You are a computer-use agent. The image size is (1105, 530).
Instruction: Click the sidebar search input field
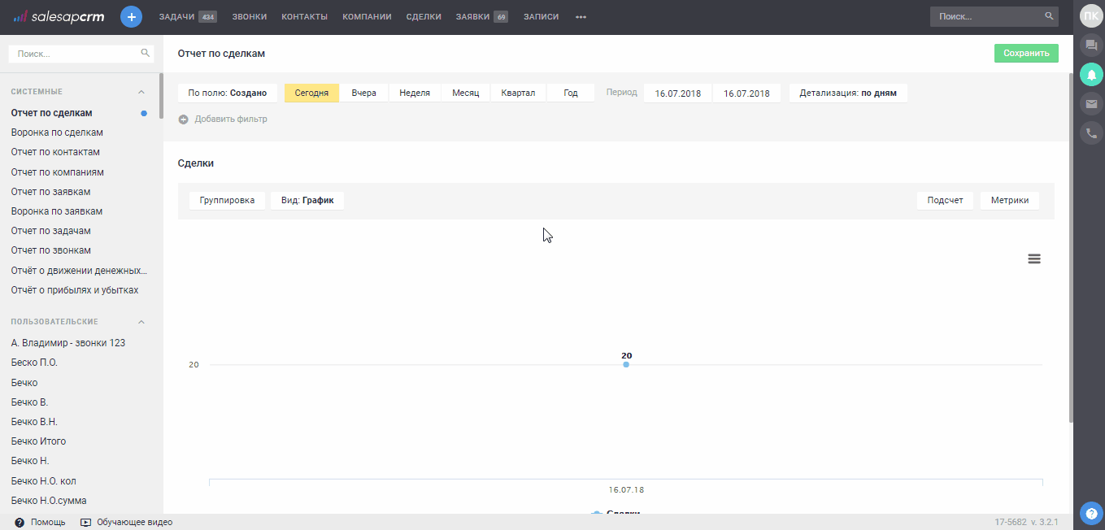[x=75, y=54]
